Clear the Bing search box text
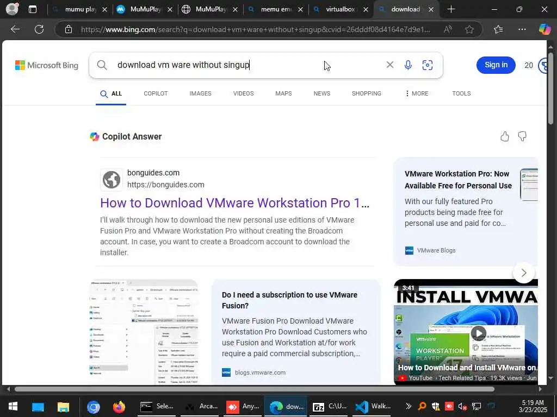Image resolution: width=557 pixels, height=417 pixels. tap(389, 65)
